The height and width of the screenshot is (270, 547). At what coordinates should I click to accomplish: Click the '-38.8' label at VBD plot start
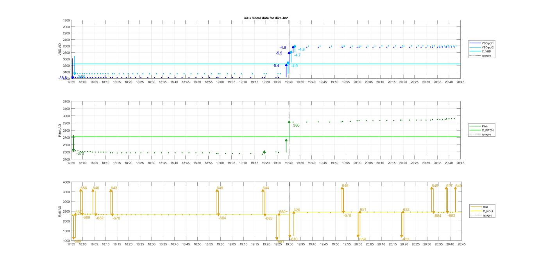63,78
